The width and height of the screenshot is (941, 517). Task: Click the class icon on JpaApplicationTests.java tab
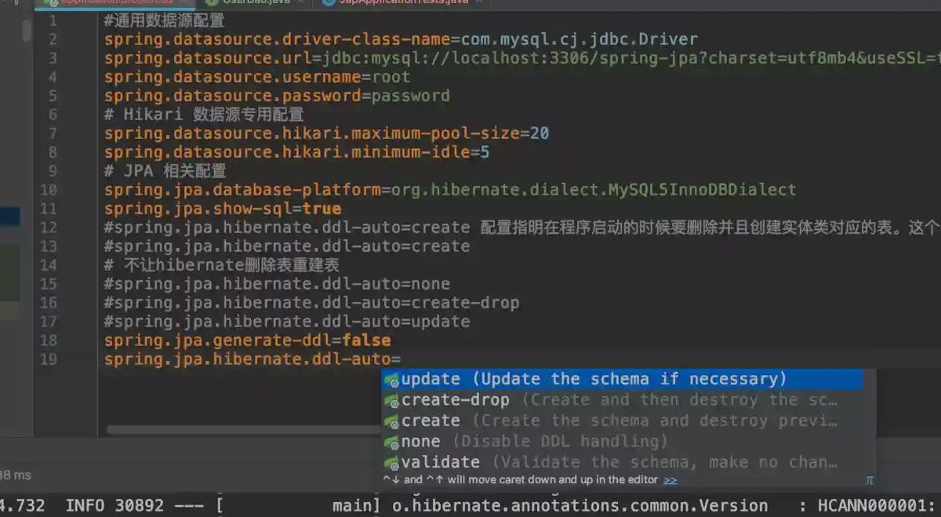tap(329, 3)
